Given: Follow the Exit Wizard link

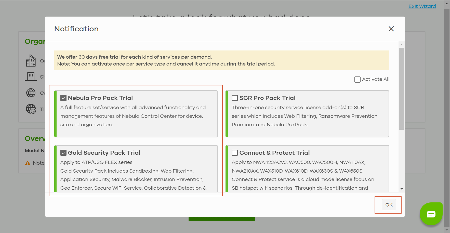Looking at the screenshot, I should tap(422, 6).
